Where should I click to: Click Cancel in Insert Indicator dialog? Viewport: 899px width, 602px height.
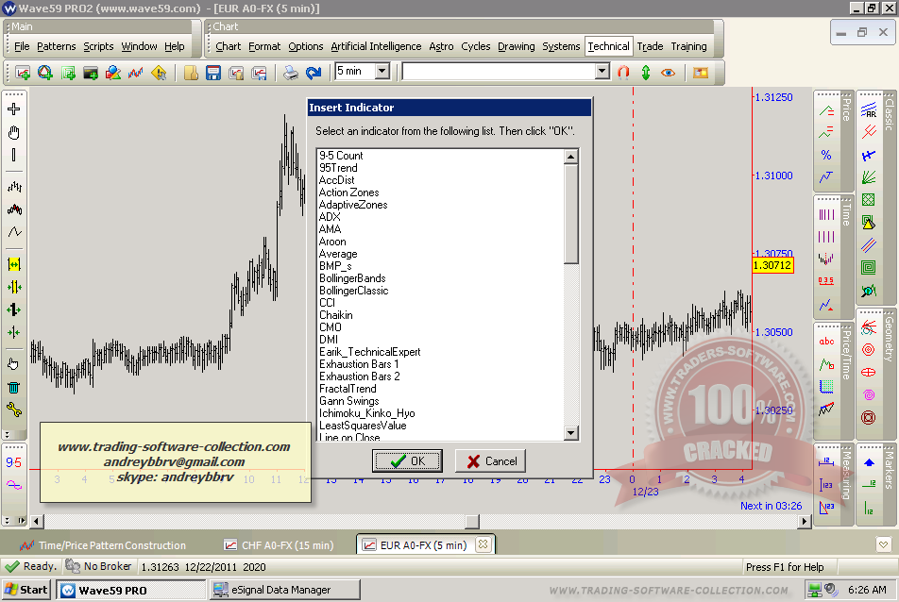pyautogui.click(x=490, y=461)
